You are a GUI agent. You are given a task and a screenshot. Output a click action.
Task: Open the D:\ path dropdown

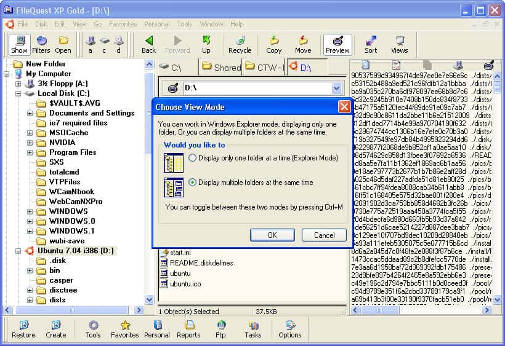(336, 88)
